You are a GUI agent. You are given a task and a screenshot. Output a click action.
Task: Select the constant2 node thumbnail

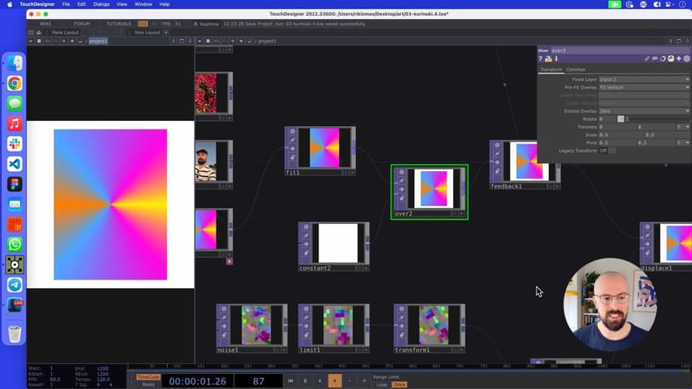pyautogui.click(x=338, y=243)
